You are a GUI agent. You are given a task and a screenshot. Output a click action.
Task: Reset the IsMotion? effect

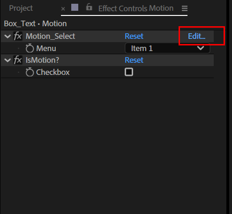134,60
